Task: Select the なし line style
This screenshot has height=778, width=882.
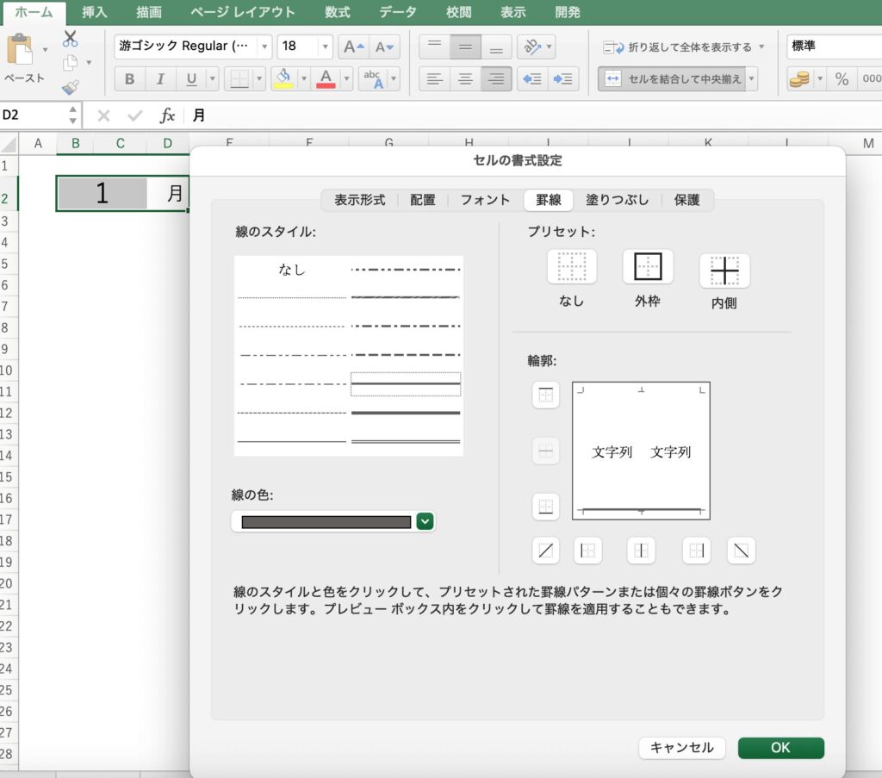Action: [x=292, y=270]
